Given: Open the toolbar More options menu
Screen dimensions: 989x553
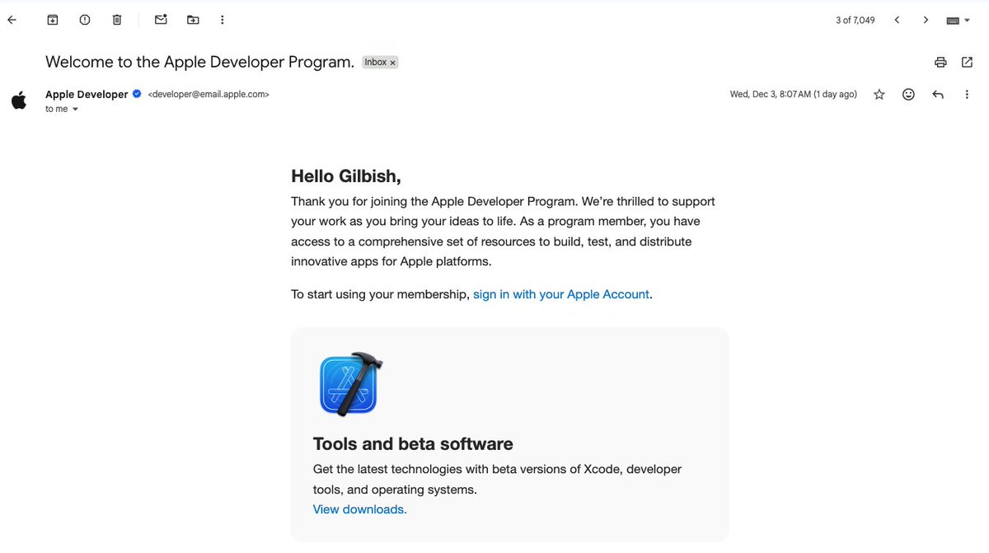Looking at the screenshot, I should coord(223,20).
